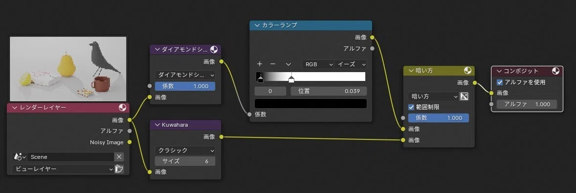Click the 係数 1.000 slider in 暗い方 node
The height and width of the screenshot is (193, 576).
pyautogui.click(x=439, y=118)
